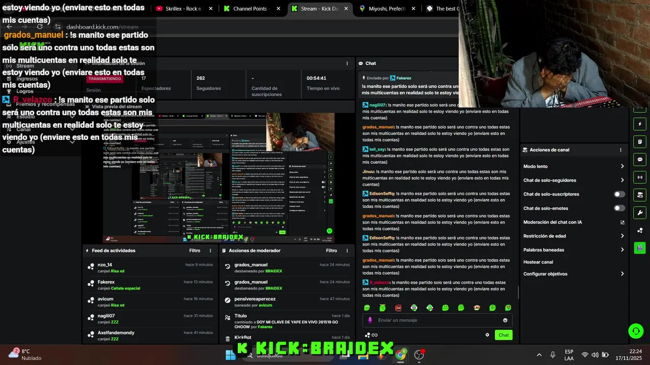Click the purple microphone icon in message box

point(370,320)
